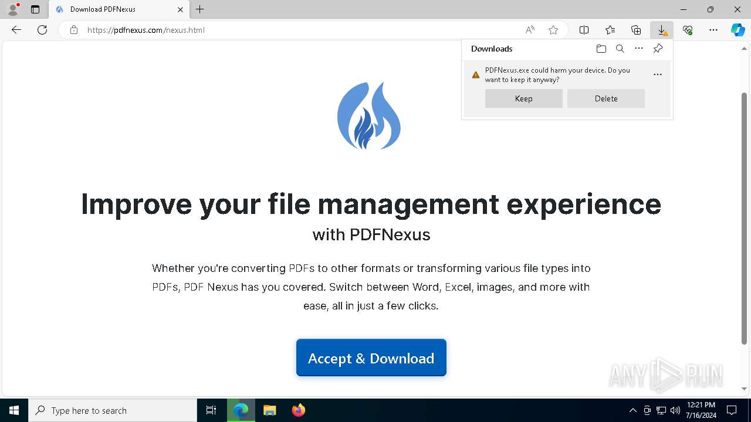Screen dimensions: 751x422
Task: Click the PDFNexus flame logo
Action: coord(369,115)
